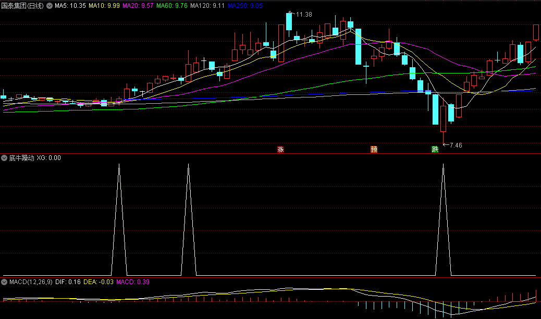Viewport: 541px width, 319px height.
Task: Select the MA5: 10.35 indicator label
Action: [70, 6]
